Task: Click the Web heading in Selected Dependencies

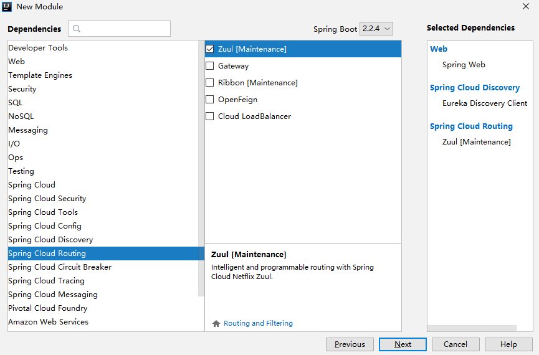Action: (439, 49)
